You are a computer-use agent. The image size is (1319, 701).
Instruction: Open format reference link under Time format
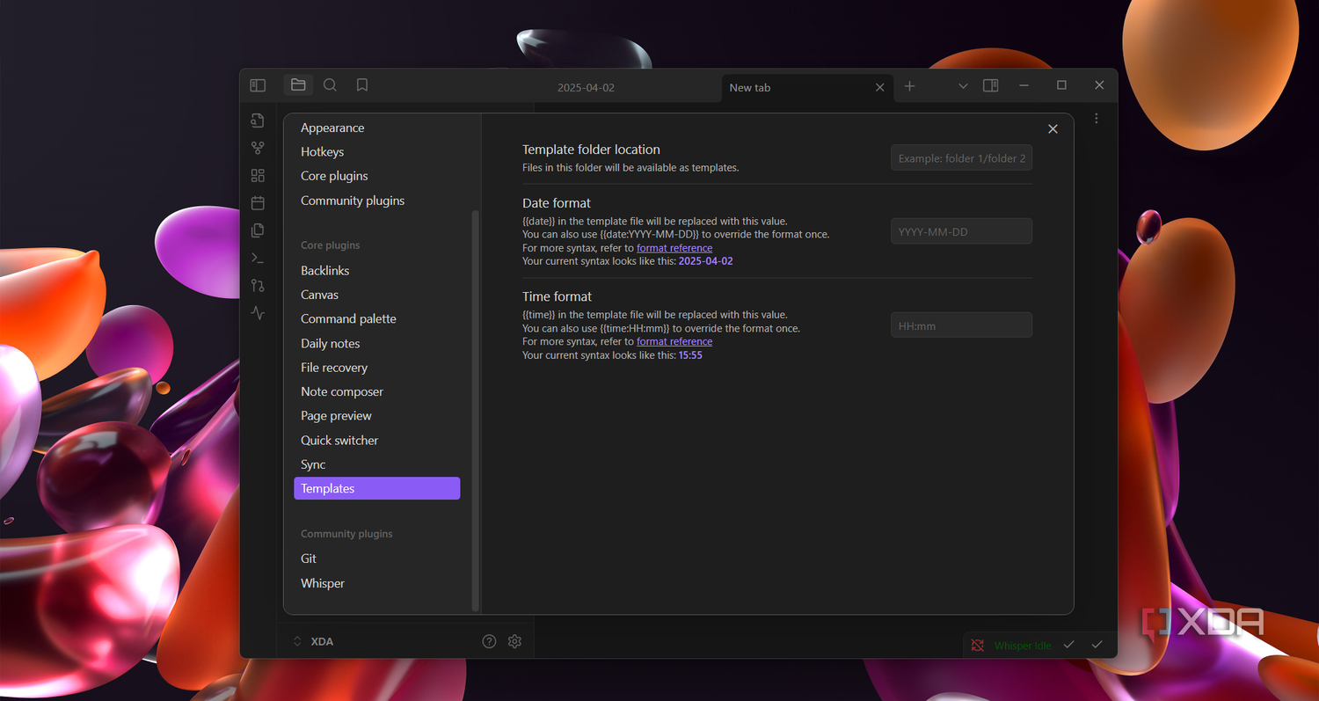tap(674, 341)
